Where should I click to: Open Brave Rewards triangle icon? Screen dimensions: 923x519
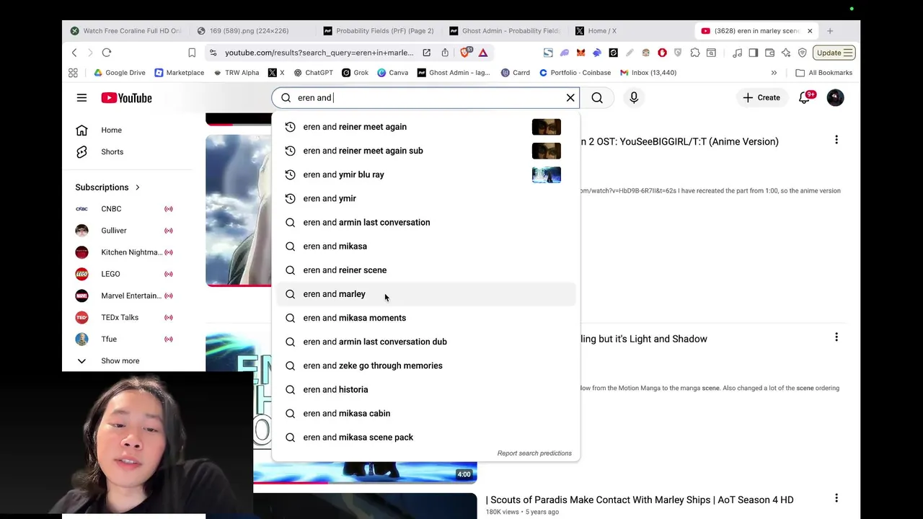[x=483, y=53]
